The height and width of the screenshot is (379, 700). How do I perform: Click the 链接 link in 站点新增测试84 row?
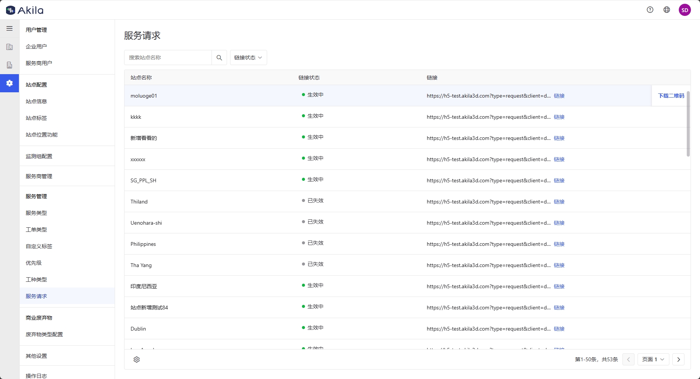tap(559, 308)
